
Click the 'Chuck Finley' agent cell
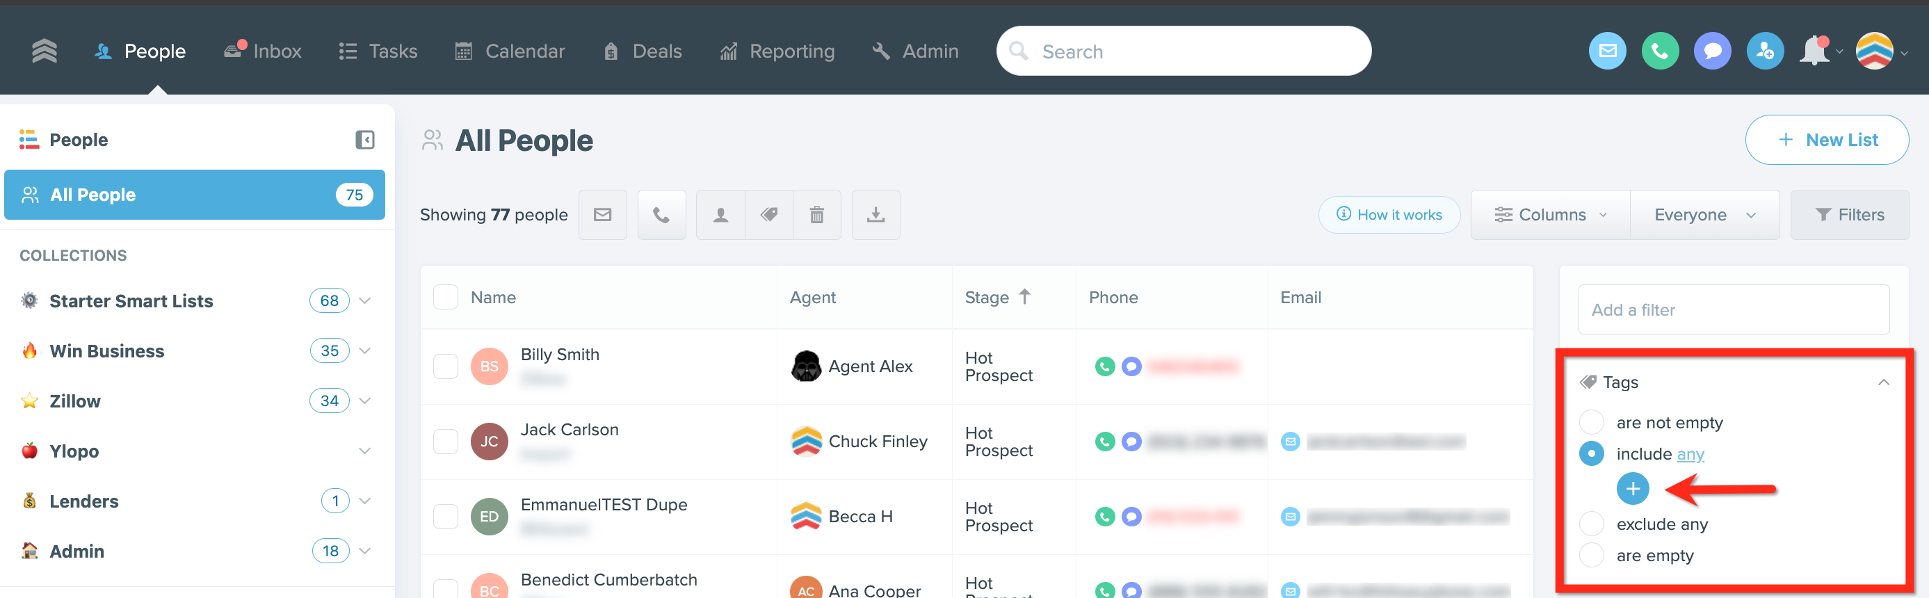[x=859, y=442]
